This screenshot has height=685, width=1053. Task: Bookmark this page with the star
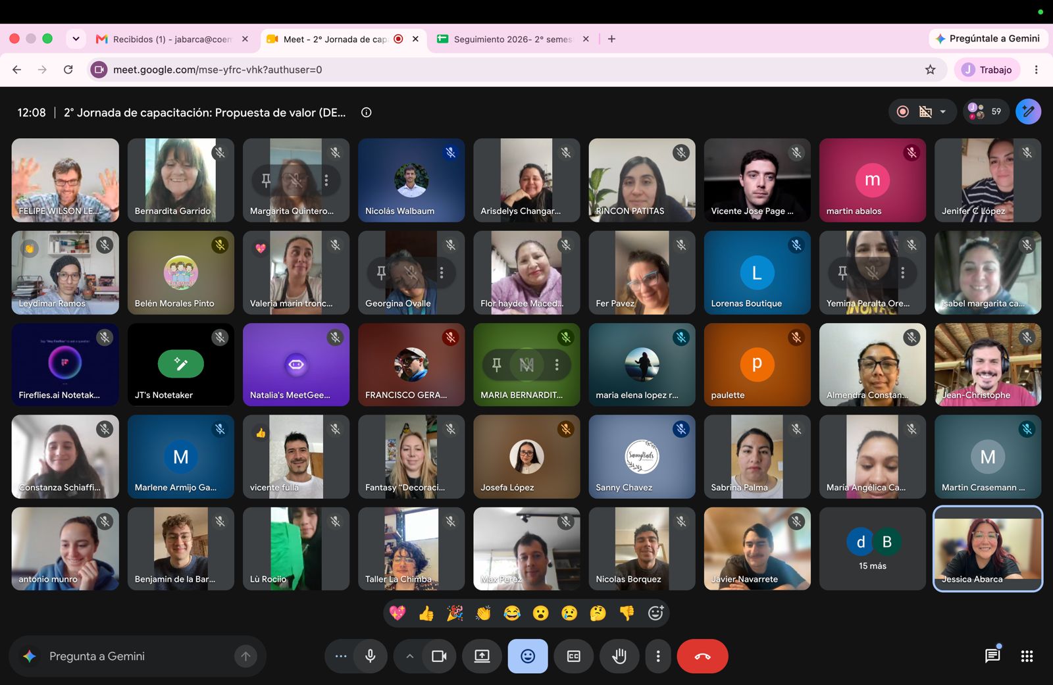click(931, 70)
